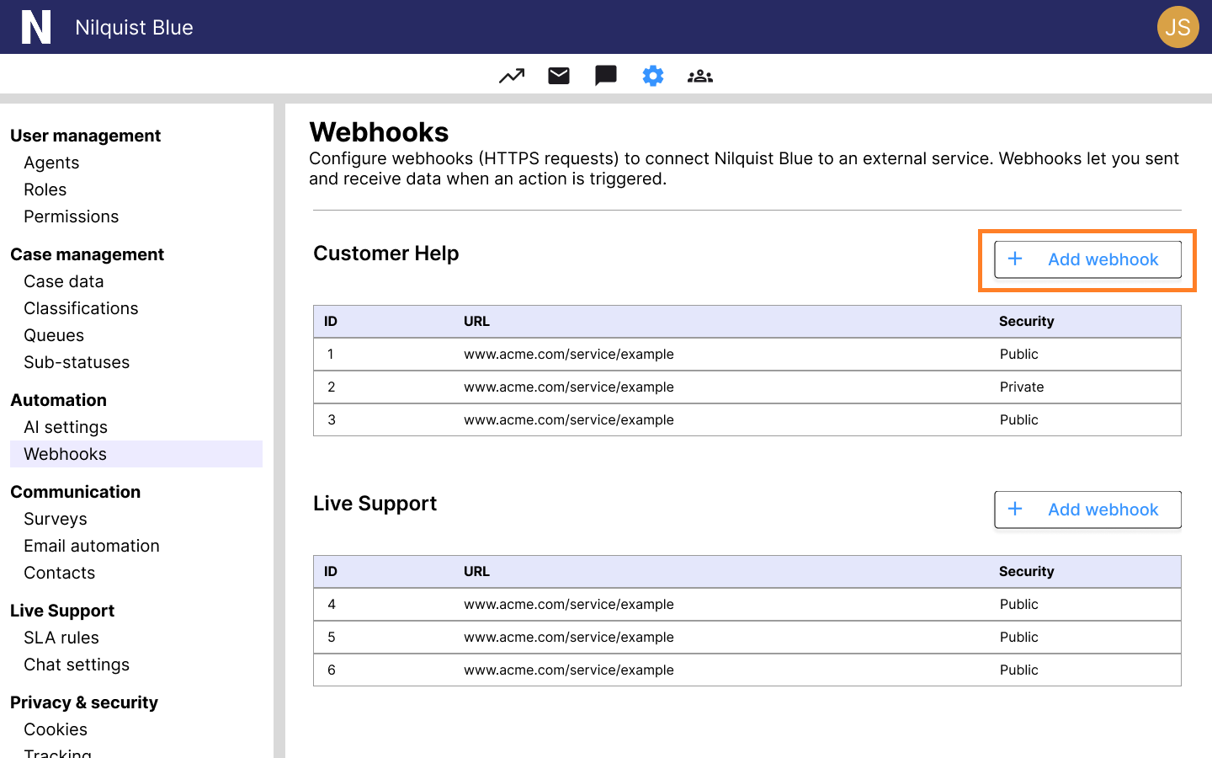Open the mail envelope icon
This screenshot has width=1212, height=758.
pos(559,76)
